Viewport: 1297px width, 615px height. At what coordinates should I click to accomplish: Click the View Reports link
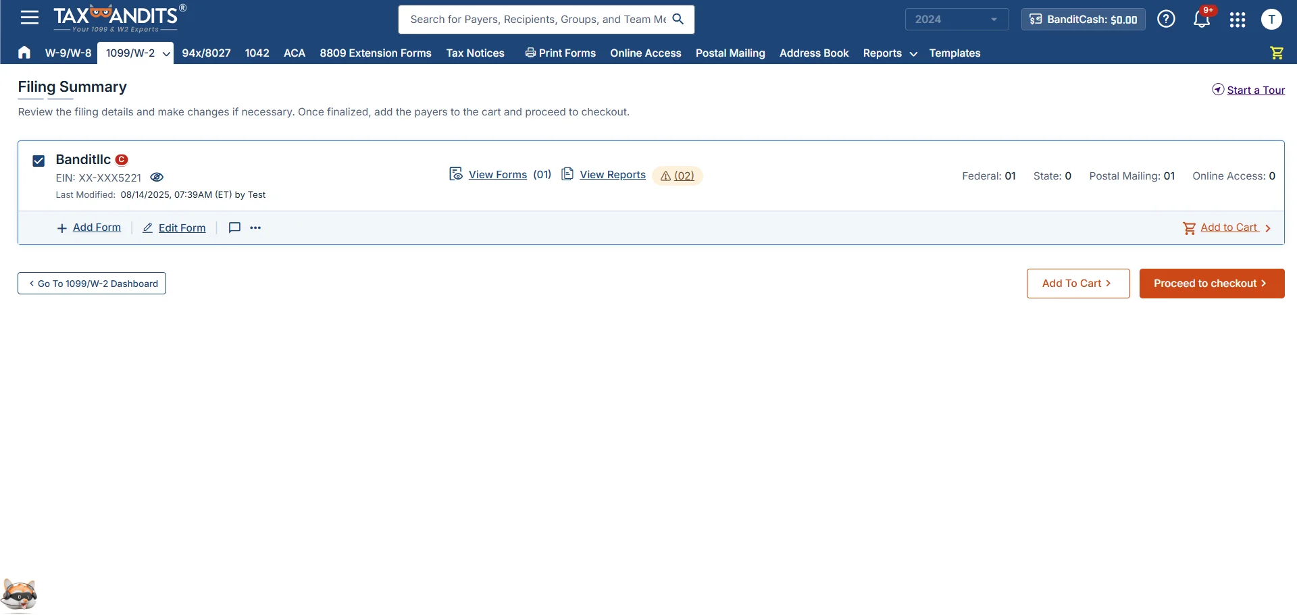(613, 174)
